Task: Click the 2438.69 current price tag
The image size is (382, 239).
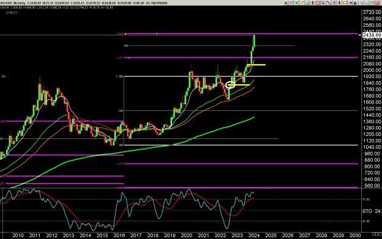Action: point(372,35)
